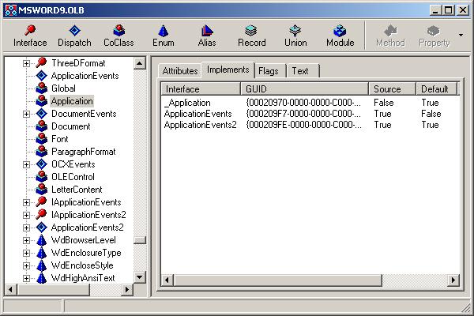Click the OLEControl coclass icon
This screenshot has height=316, width=474.
tap(41, 177)
